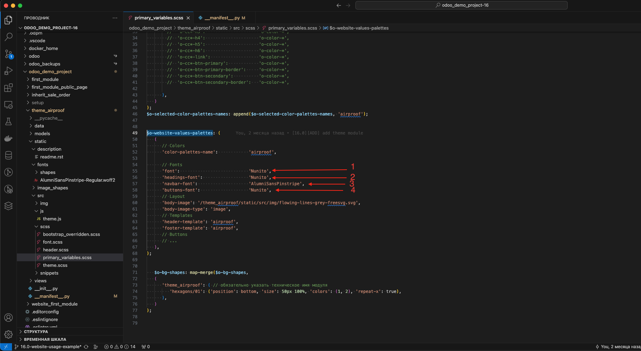Viewport: 641px width, 351px height.
Task: Click line number 49 in the gutter
Action: pyautogui.click(x=135, y=133)
